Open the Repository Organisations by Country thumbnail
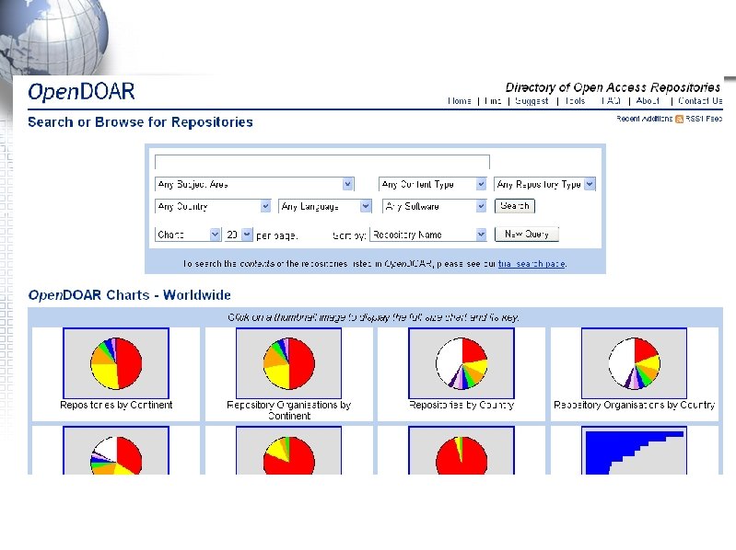736x550 pixels. [634, 363]
